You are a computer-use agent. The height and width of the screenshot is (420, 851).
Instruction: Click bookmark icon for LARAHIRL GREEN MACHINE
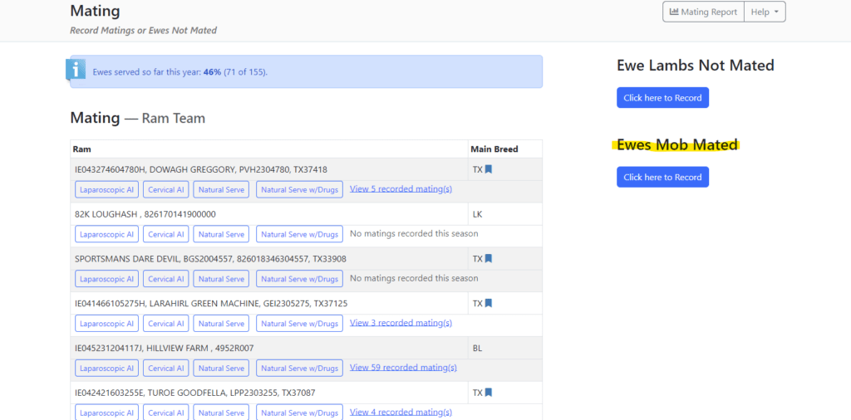point(489,304)
